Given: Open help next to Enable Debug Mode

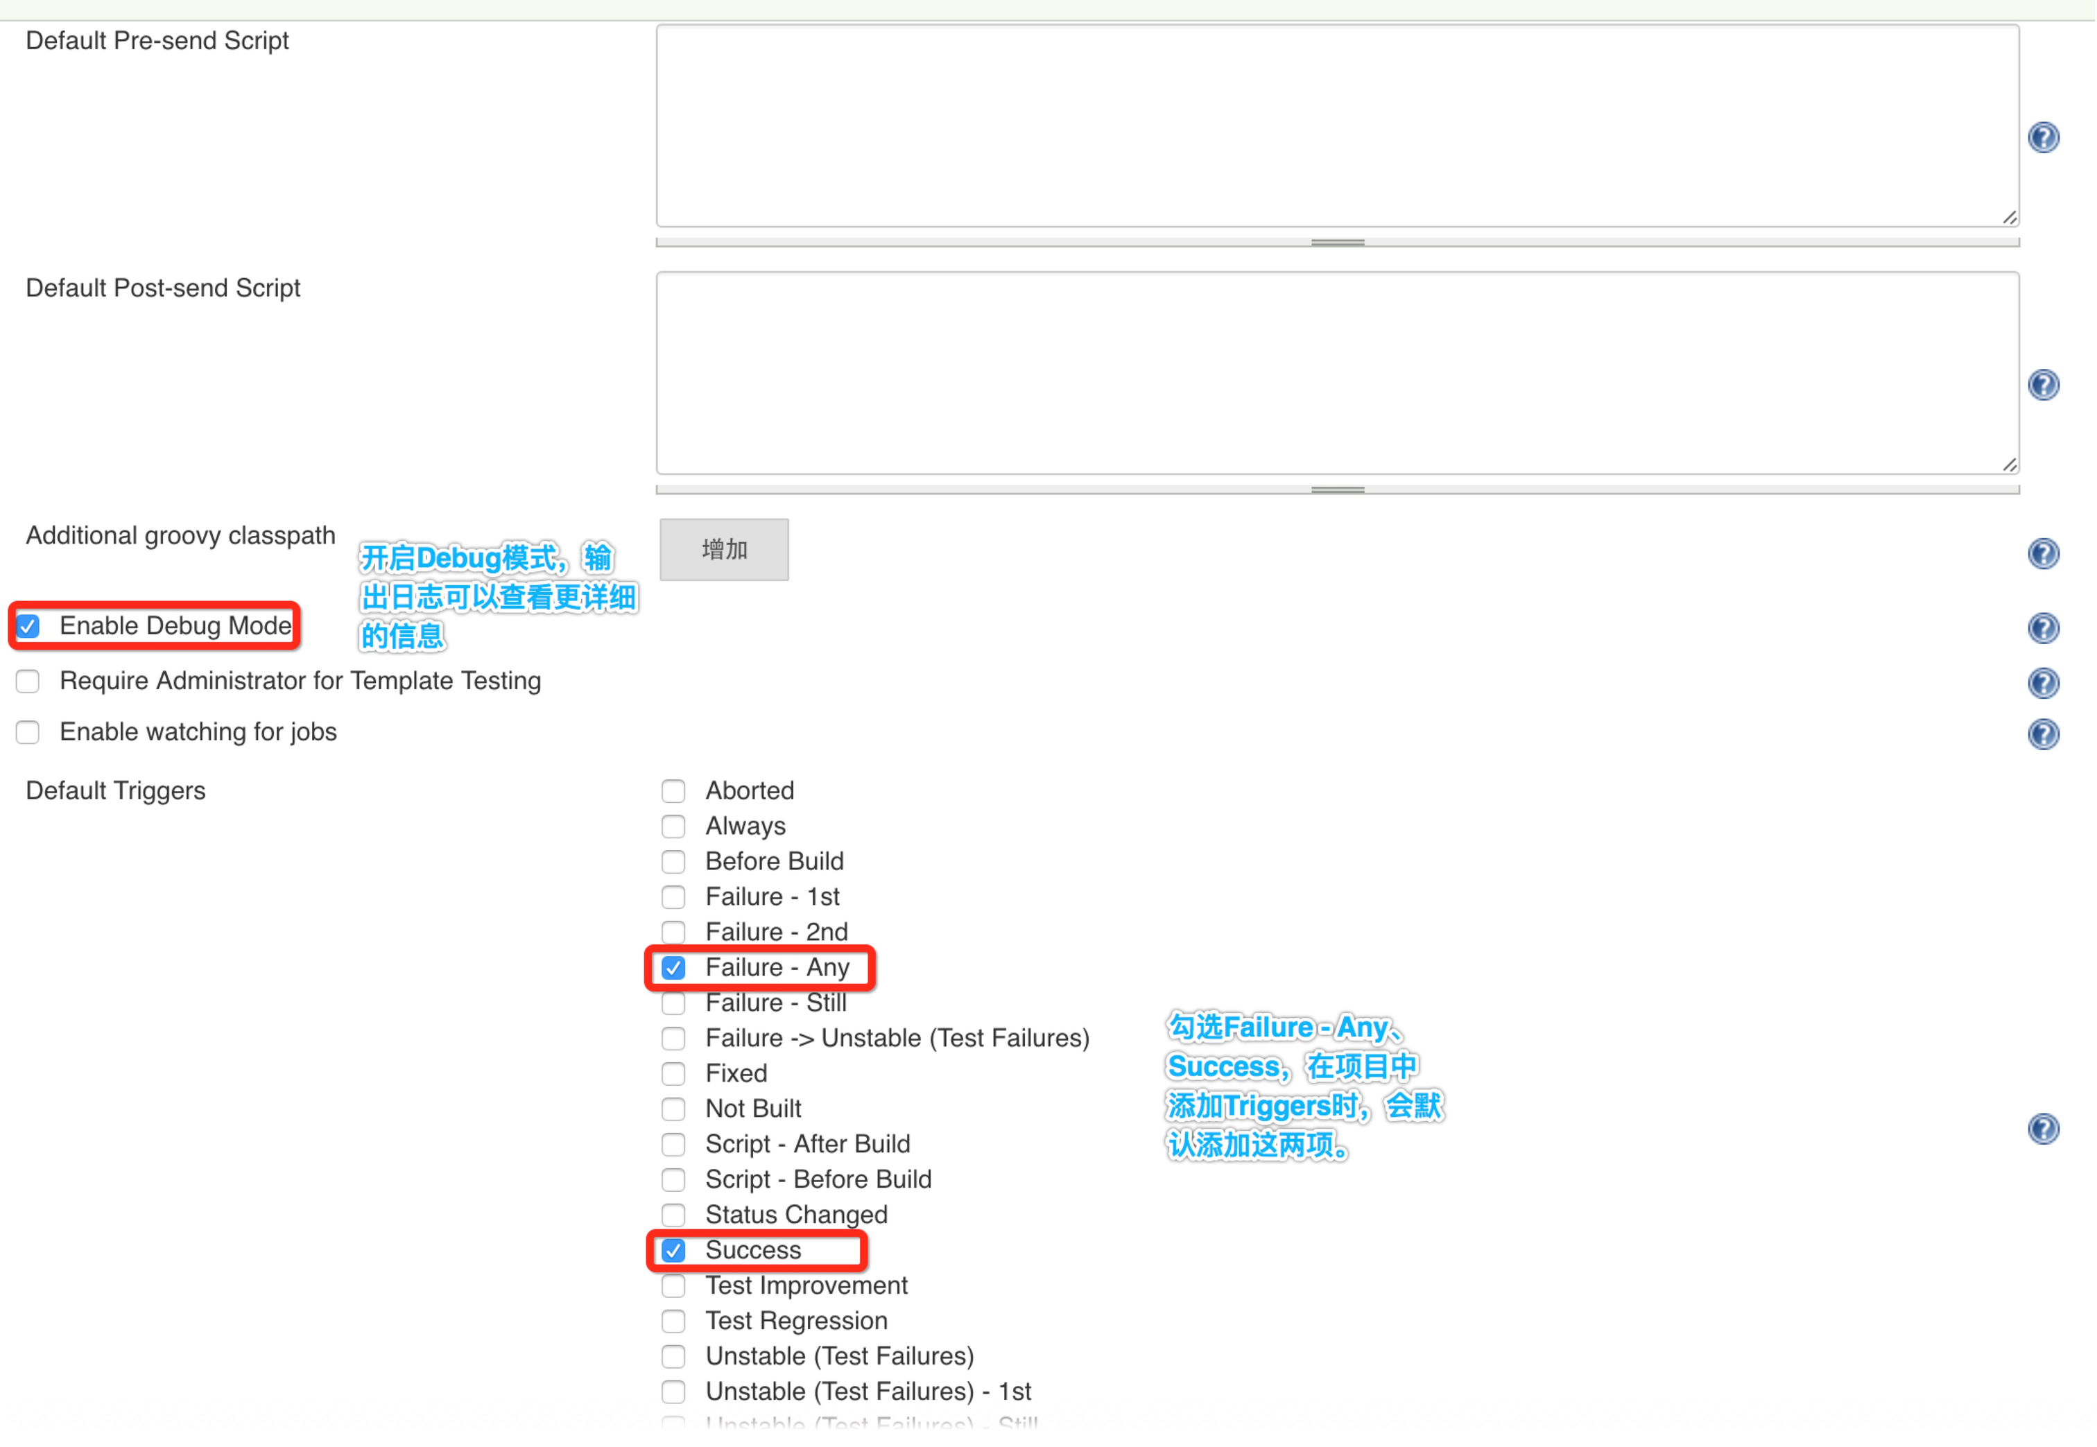Looking at the screenshot, I should tap(2044, 628).
